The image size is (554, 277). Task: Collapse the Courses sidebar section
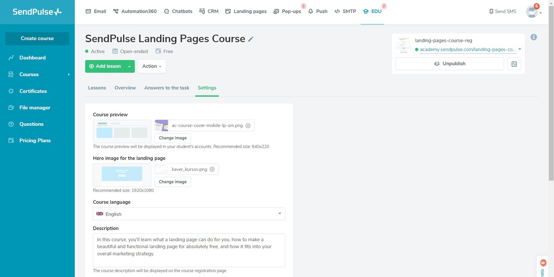[69, 74]
